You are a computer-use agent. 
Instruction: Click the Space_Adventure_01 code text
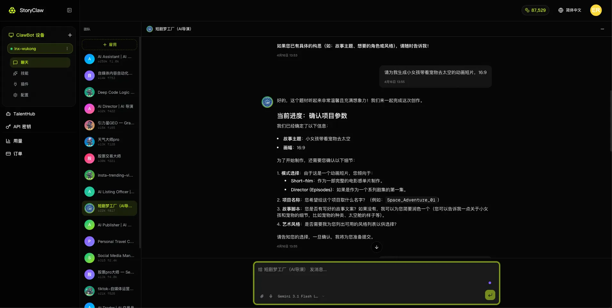click(411, 200)
